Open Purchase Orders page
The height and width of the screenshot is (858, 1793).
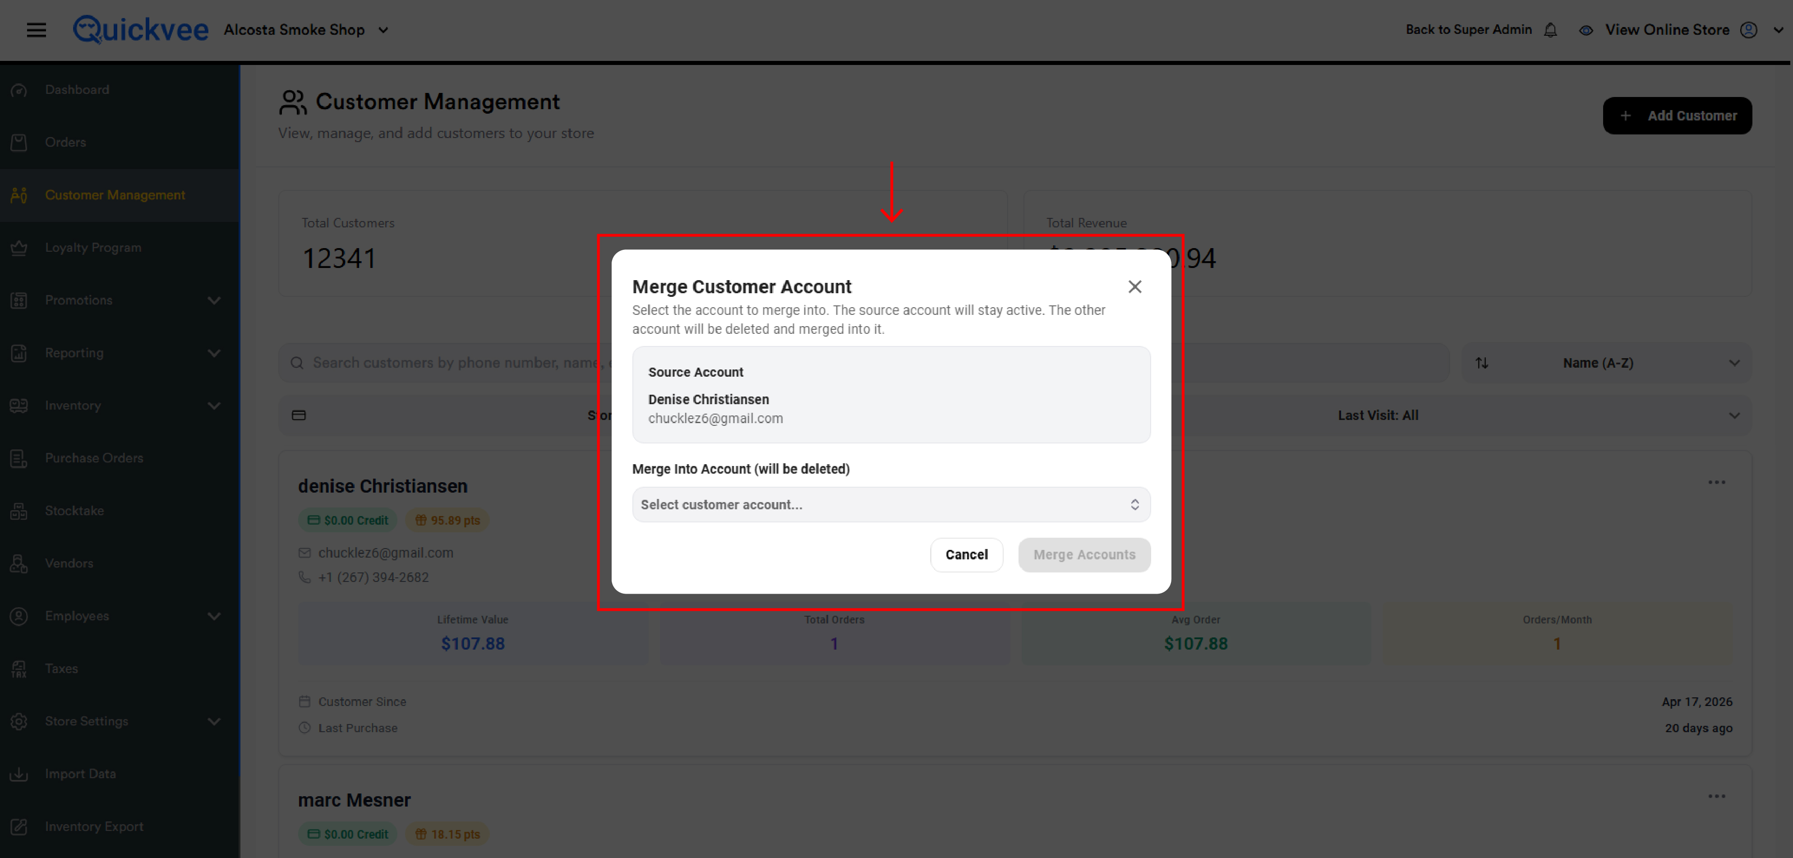click(x=94, y=458)
